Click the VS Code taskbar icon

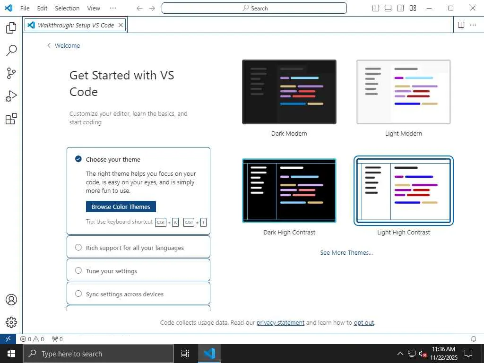[209, 354]
